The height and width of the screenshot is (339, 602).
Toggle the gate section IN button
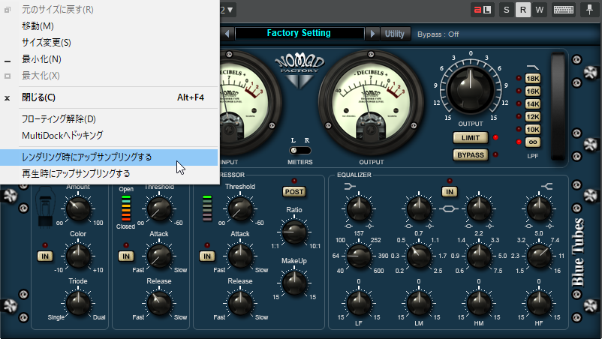pos(126,256)
